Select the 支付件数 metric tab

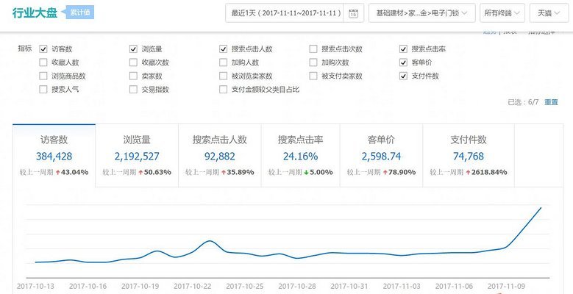click(x=469, y=156)
